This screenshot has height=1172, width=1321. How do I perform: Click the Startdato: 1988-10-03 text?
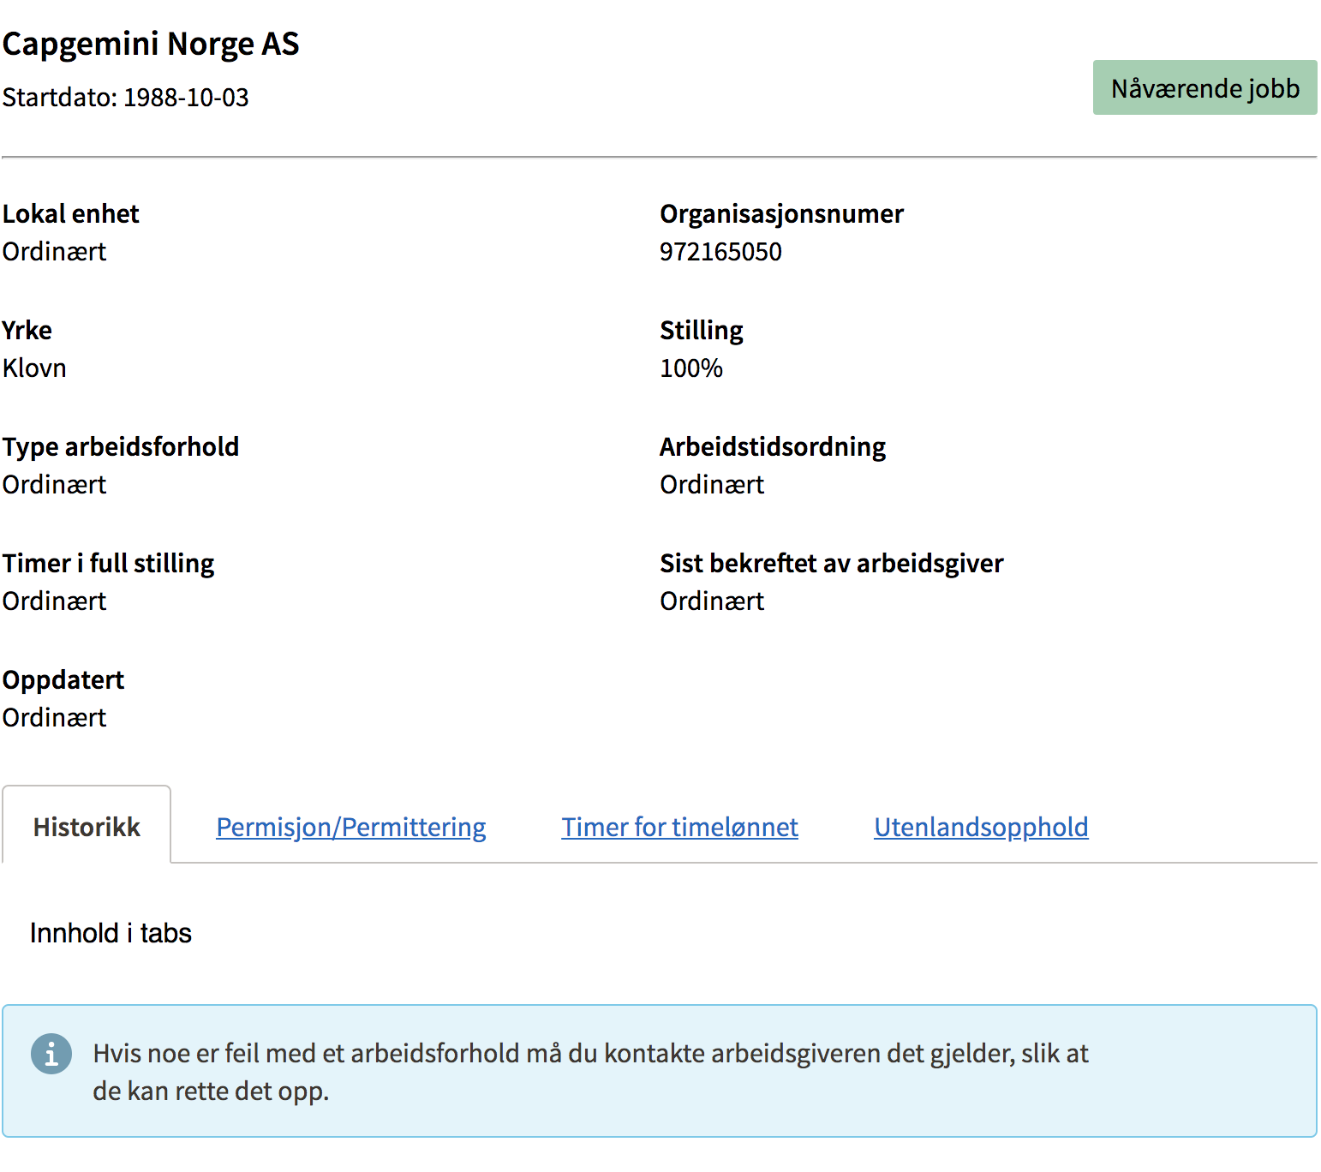pyautogui.click(x=126, y=98)
